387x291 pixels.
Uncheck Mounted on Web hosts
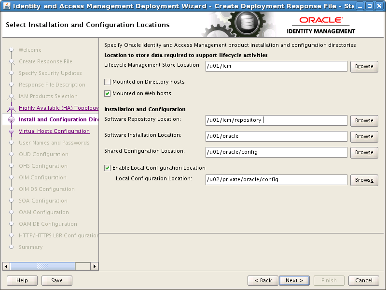click(107, 93)
